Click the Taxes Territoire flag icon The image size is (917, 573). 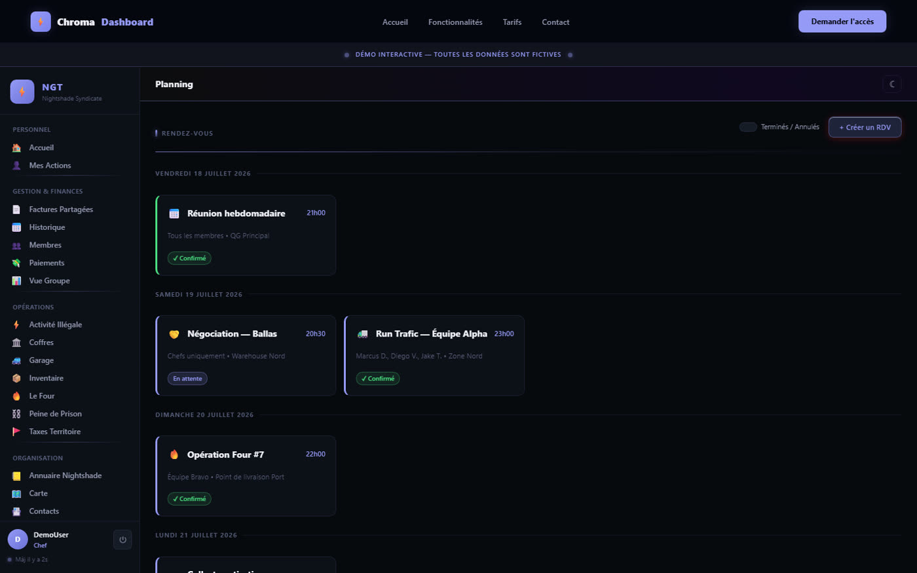pyautogui.click(x=16, y=432)
